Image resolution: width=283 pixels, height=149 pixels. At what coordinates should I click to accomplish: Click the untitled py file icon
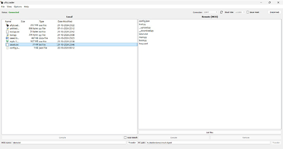pyautogui.click(x=8, y=29)
